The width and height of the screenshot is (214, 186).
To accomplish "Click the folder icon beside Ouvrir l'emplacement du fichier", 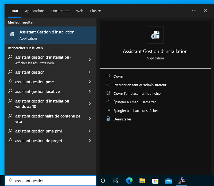I will tap(108, 93).
